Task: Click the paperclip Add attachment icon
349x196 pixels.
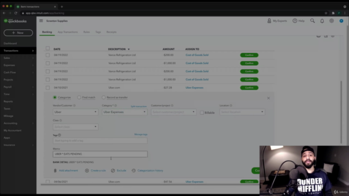Action: [55, 170]
